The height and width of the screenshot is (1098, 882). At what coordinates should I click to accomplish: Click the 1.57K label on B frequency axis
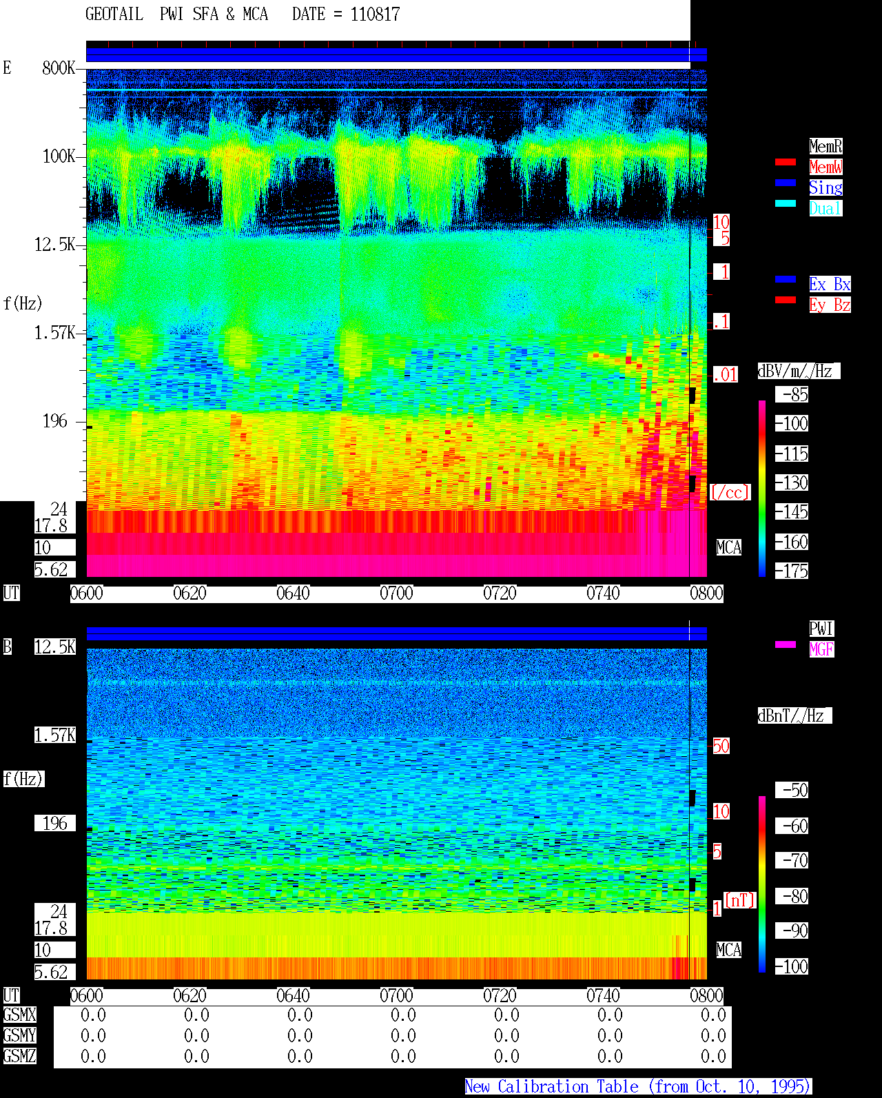tap(55, 735)
